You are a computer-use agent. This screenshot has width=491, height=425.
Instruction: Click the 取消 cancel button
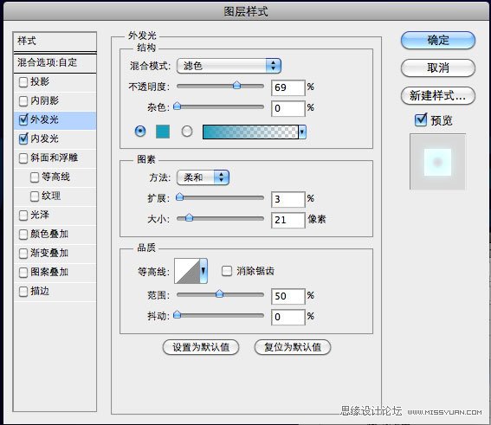coord(438,68)
